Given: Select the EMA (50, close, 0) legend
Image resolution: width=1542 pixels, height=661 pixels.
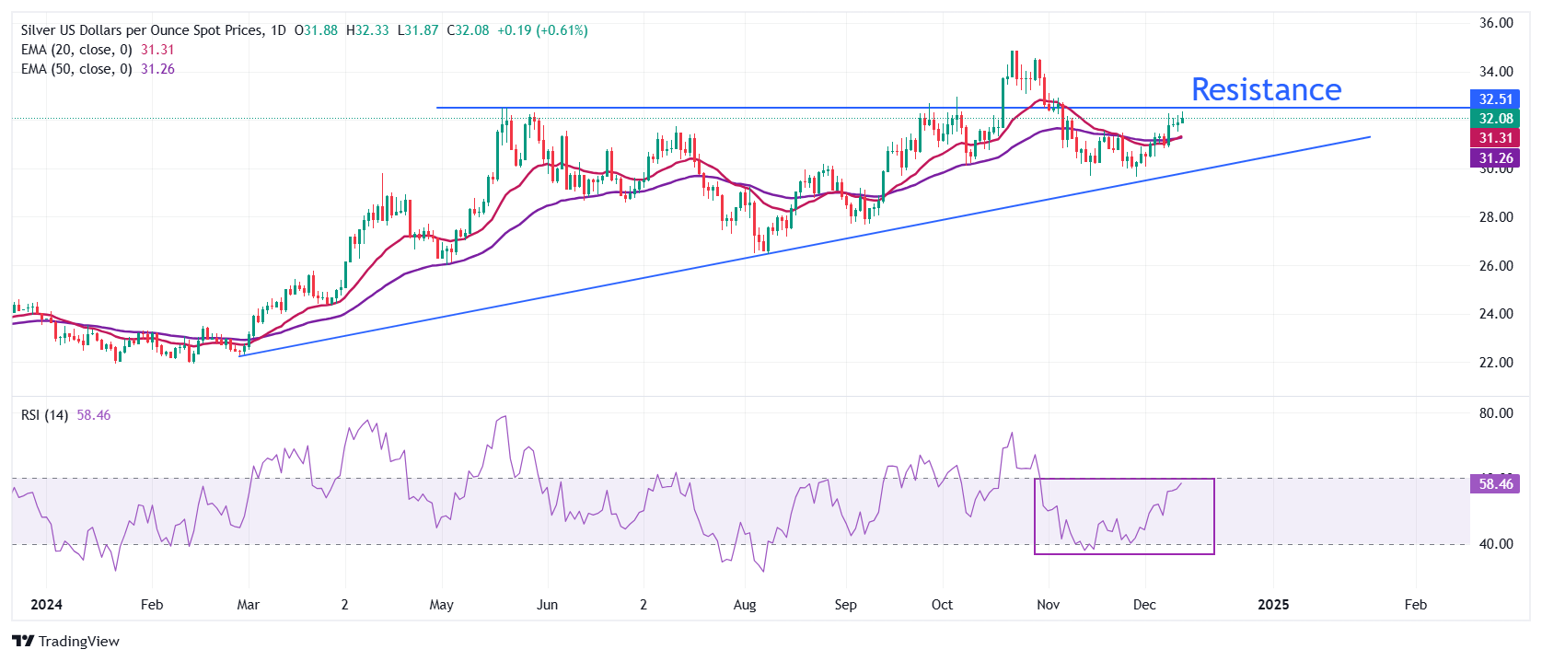Looking at the screenshot, I should 76,69.
